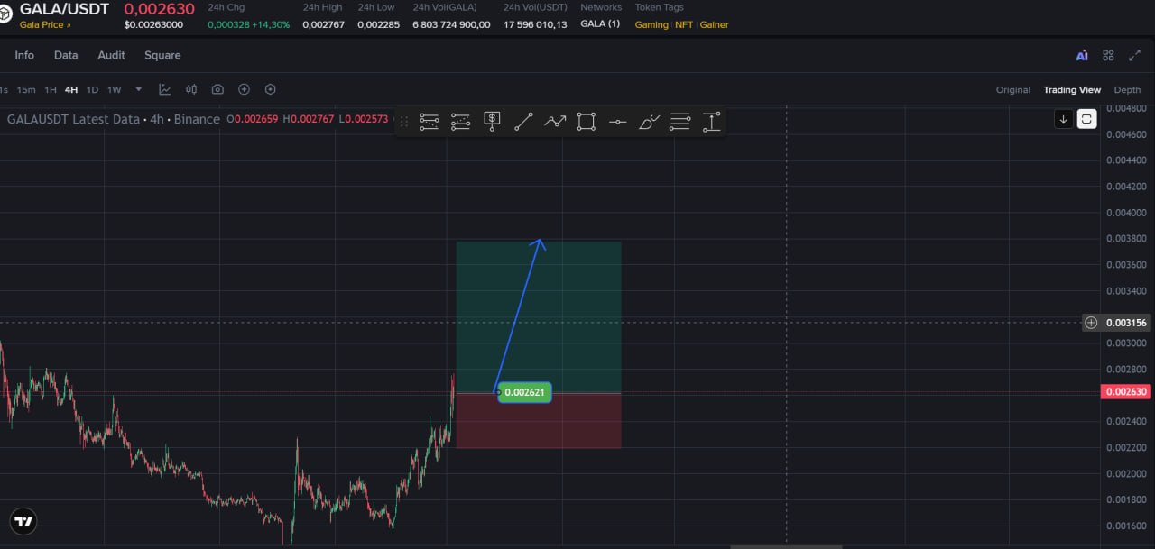Screen dimensions: 1155x549
Task: Click the Token Tags label
Action: [x=660, y=7]
